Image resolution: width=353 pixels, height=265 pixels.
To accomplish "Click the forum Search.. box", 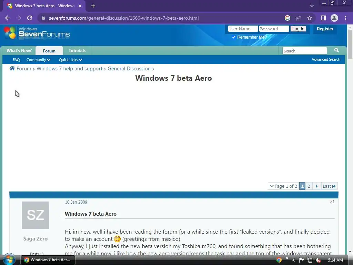I will [x=305, y=51].
